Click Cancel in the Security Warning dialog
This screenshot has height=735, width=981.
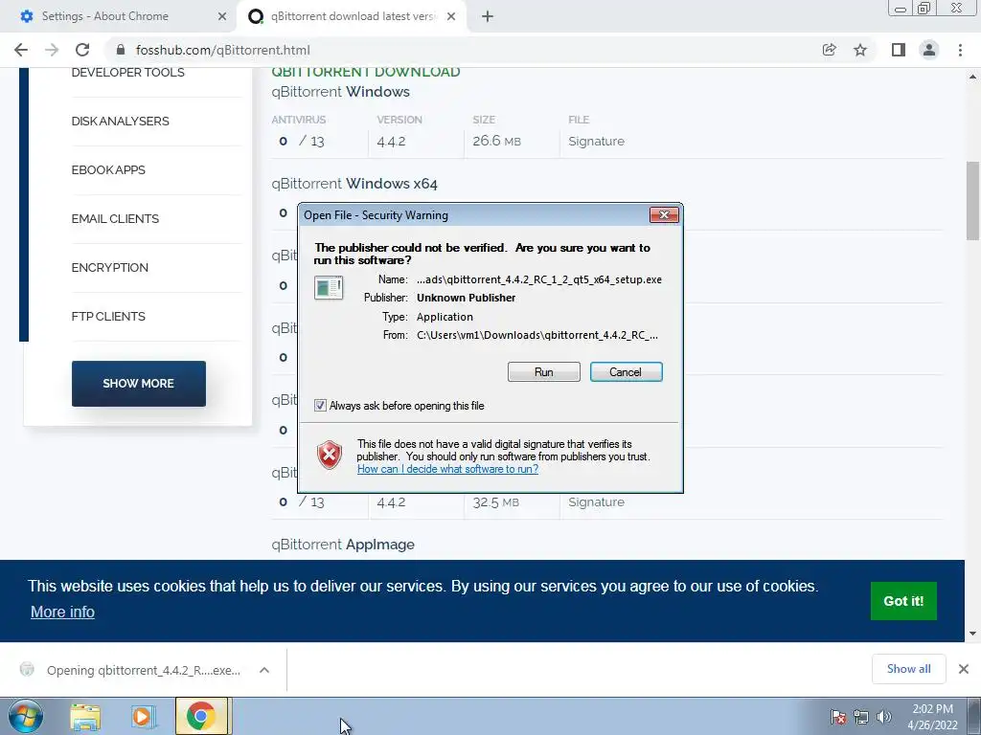pyautogui.click(x=626, y=372)
